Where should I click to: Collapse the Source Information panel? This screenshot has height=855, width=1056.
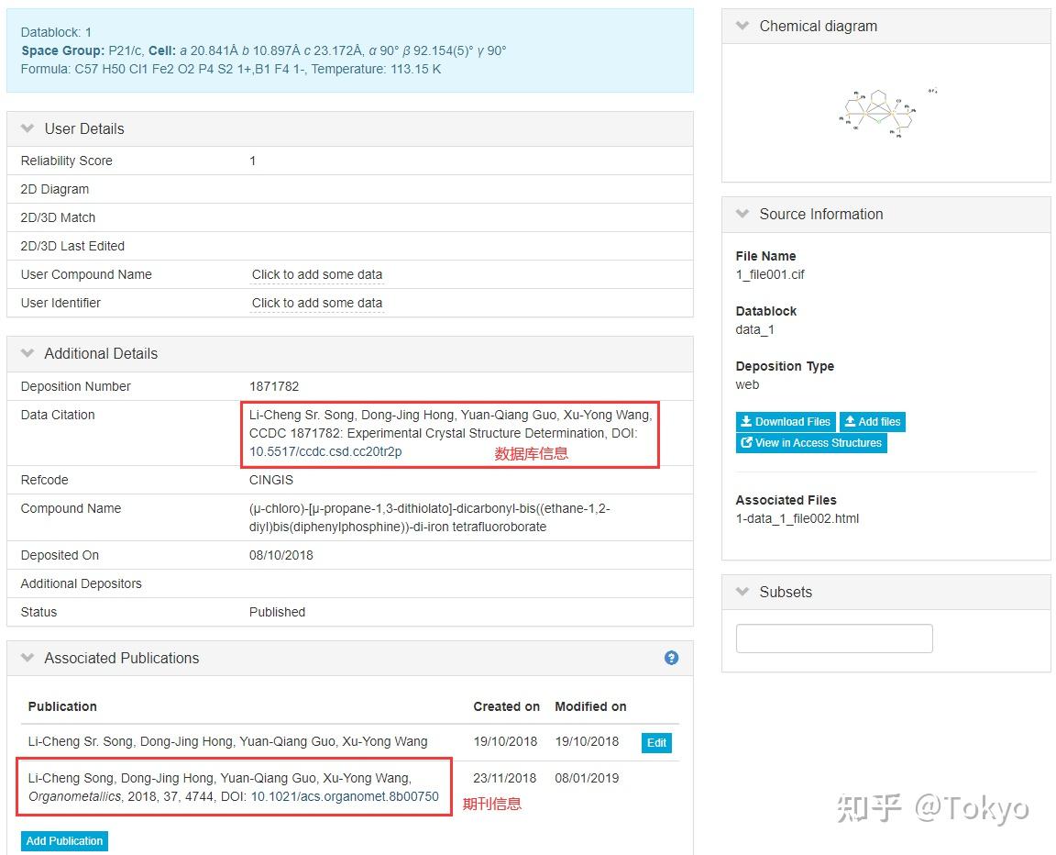click(742, 214)
